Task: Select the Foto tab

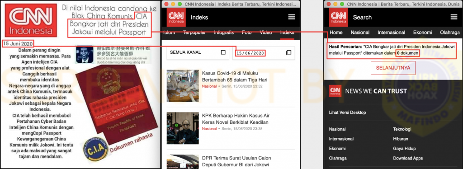Action: pyautogui.click(x=247, y=33)
